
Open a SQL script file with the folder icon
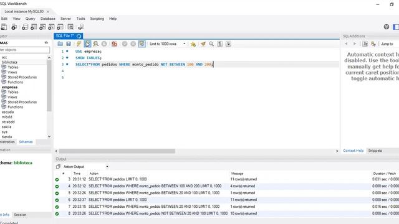coord(60,44)
